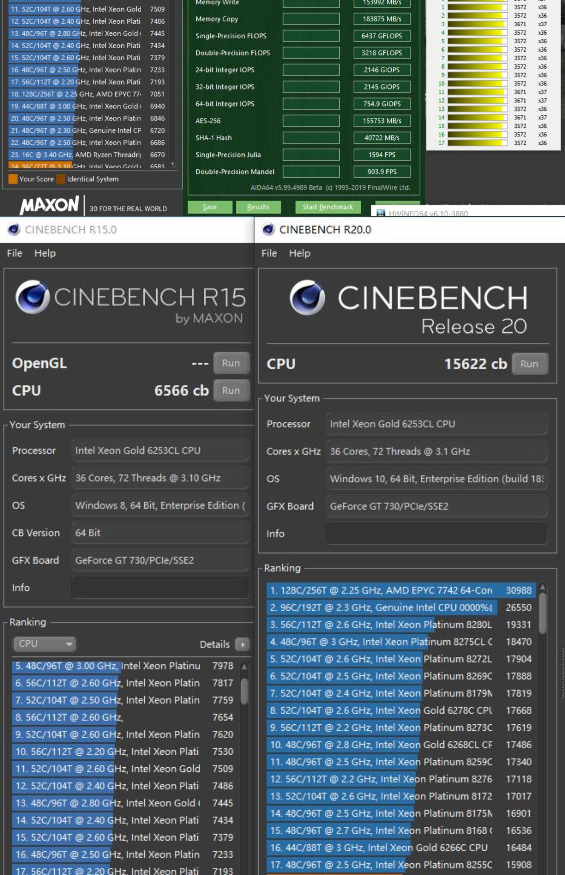Viewport: 565px width, 875px height.
Task: Click the Info field in Cinebench R20
Action: tap(436, 534)
